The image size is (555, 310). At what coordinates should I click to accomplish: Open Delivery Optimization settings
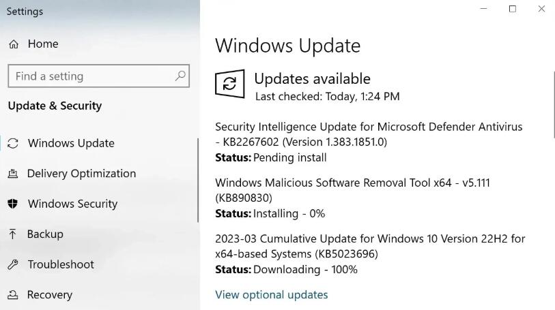pos(81,174)
